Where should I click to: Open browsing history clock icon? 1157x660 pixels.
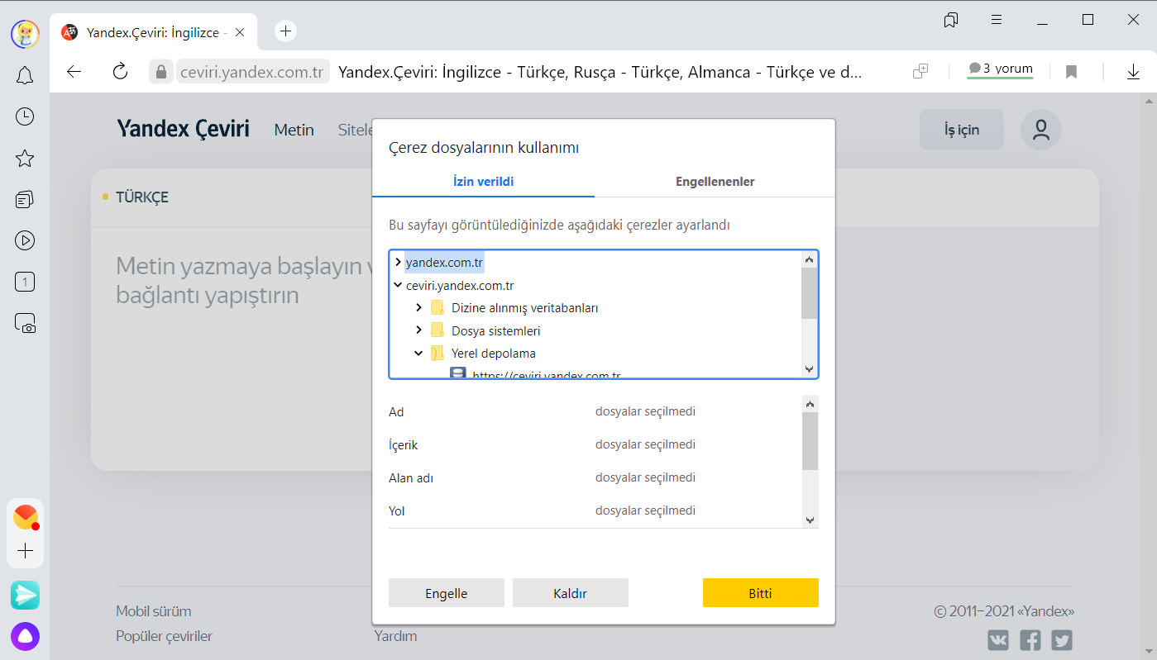pos(25,116)
